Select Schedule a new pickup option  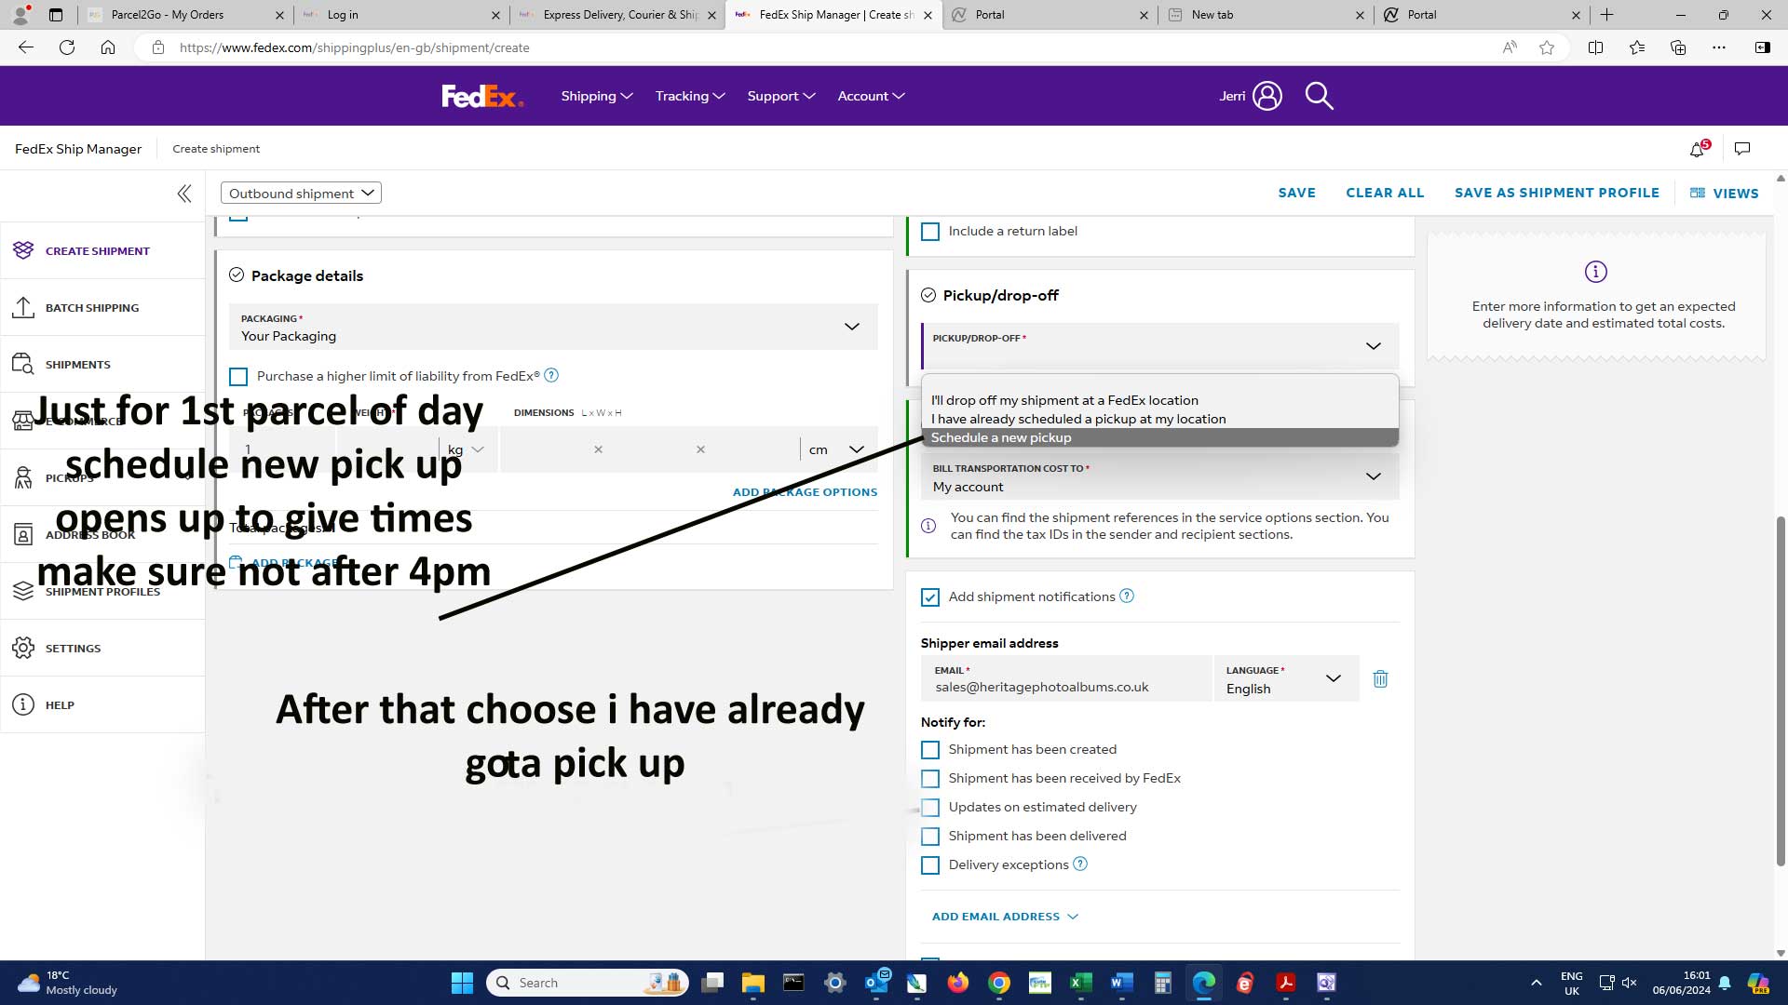point(1001,438)
